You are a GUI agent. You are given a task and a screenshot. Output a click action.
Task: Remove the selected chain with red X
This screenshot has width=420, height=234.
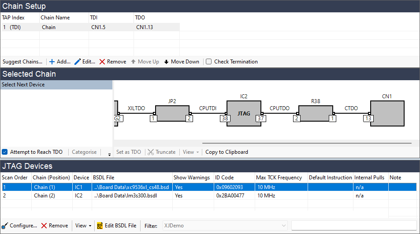pyautogui.click(x=102, y=62)
